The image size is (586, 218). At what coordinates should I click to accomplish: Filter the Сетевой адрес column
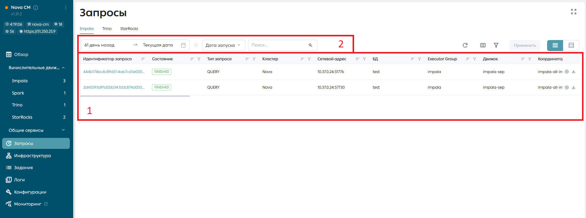(x=364, y=59)
